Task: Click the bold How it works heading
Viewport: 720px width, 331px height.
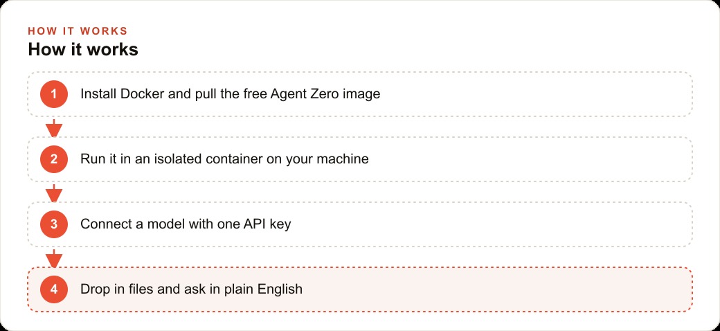Action: click(x=83, y=50)
